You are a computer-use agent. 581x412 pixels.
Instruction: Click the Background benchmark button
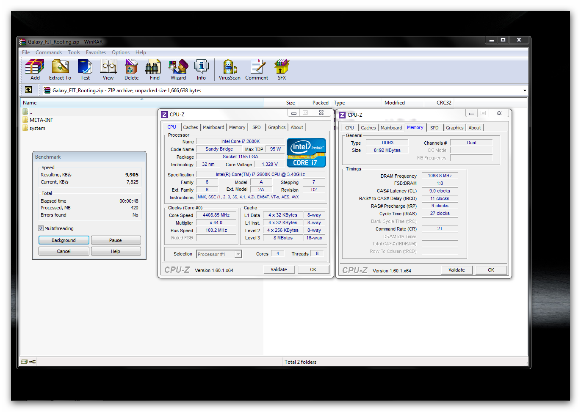(x=64, y=240)
